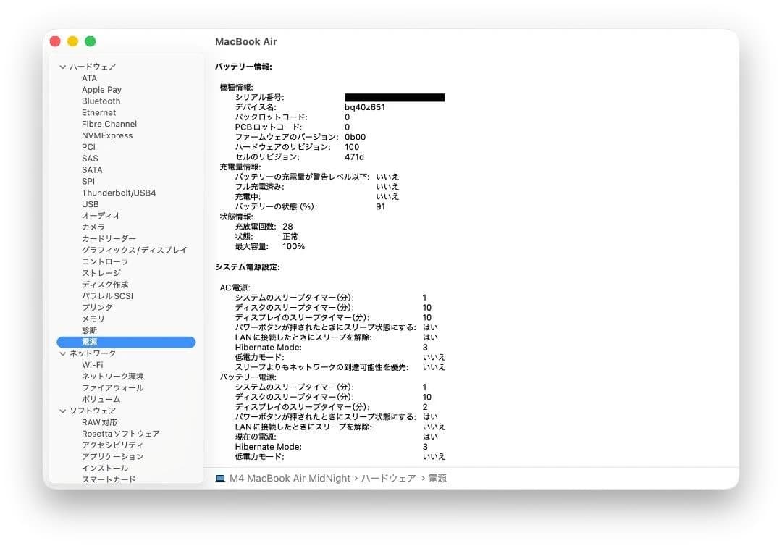Collapse the ネットワーク section in the sidebar
The image size is (782, 546).
click(64, 353)
